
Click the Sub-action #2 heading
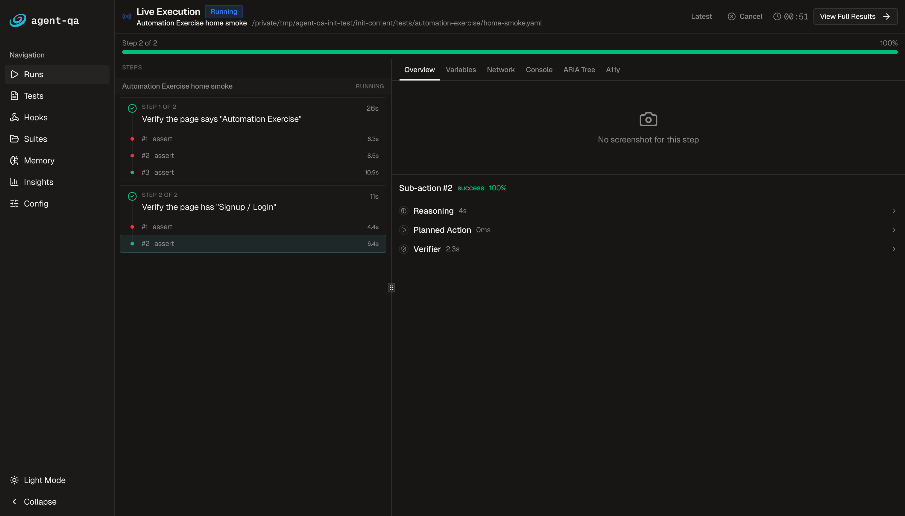coord(426,188)
